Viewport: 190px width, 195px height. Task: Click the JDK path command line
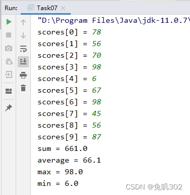[x=114, y=20]
